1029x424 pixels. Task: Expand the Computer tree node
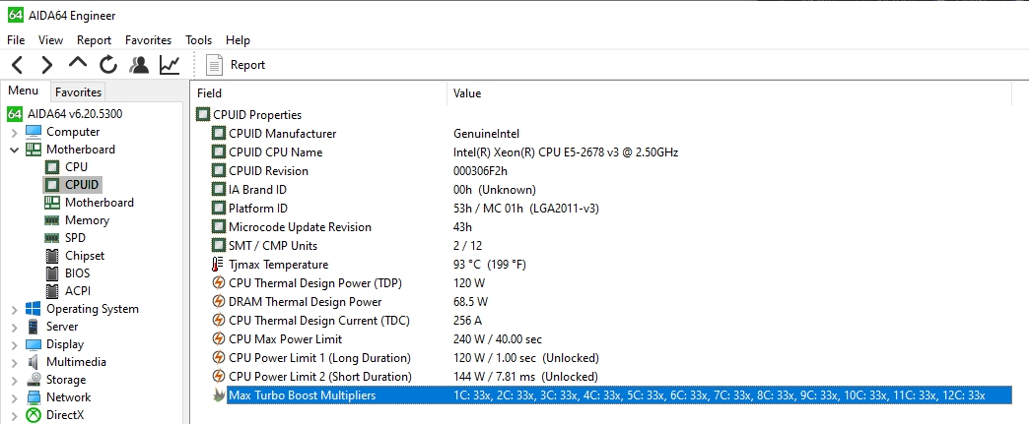14,132
